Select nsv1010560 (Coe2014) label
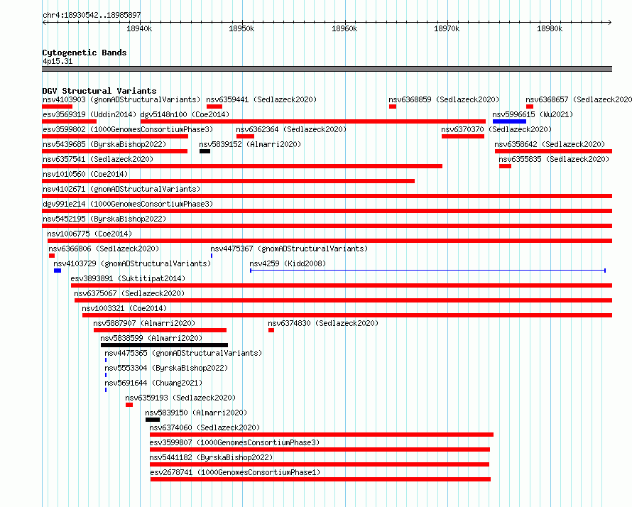Viewport: 632px width, 507px height. 85,174
